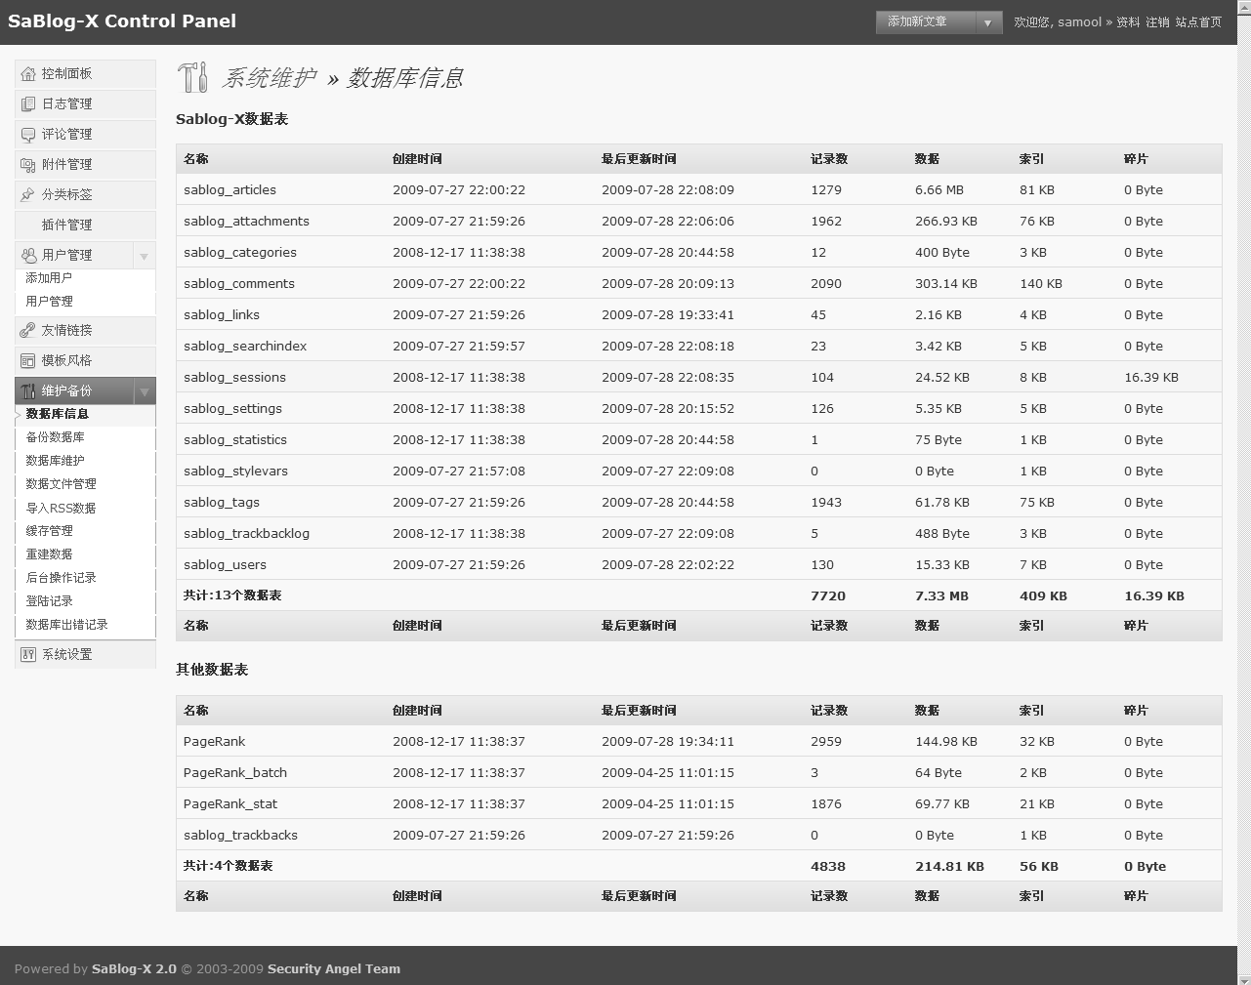Click the SaBlog-X 2.0 footer link
The width and height of the screenshot is (1251, 985).
coord(134,969)
